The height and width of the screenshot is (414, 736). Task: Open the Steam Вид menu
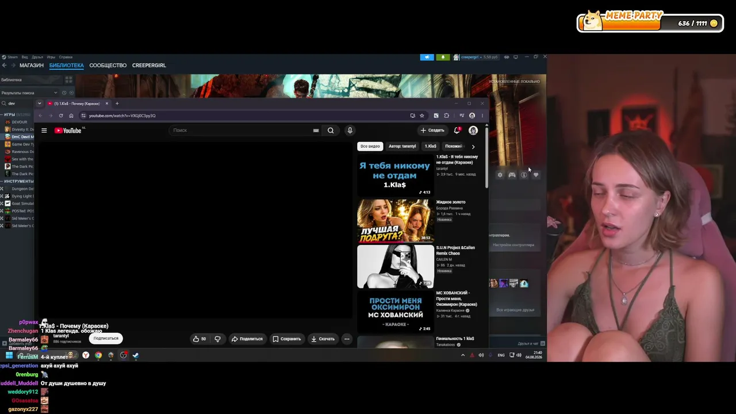pyautogui.click(x=25, y=57)
